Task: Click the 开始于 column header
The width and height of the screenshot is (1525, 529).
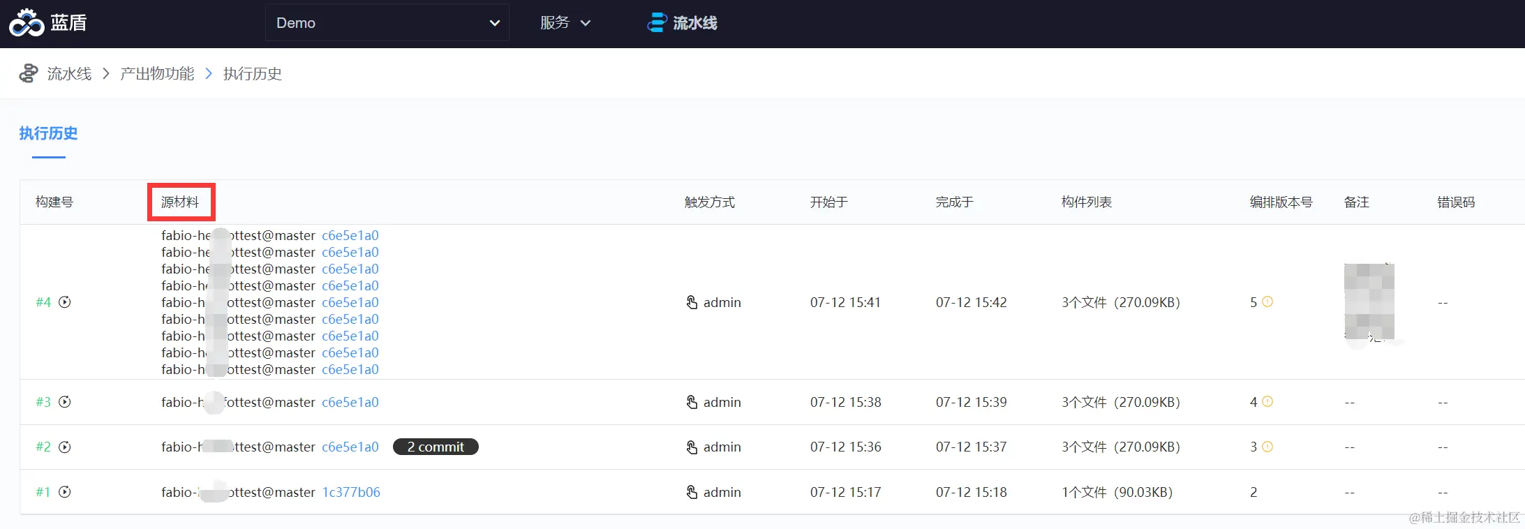Action: point(829,202)
